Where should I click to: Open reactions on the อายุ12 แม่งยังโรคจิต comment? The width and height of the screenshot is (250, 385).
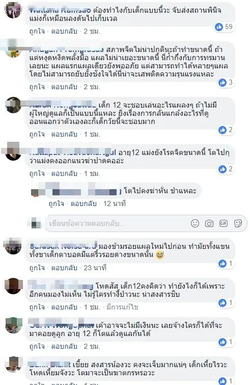tap(226, 169)
